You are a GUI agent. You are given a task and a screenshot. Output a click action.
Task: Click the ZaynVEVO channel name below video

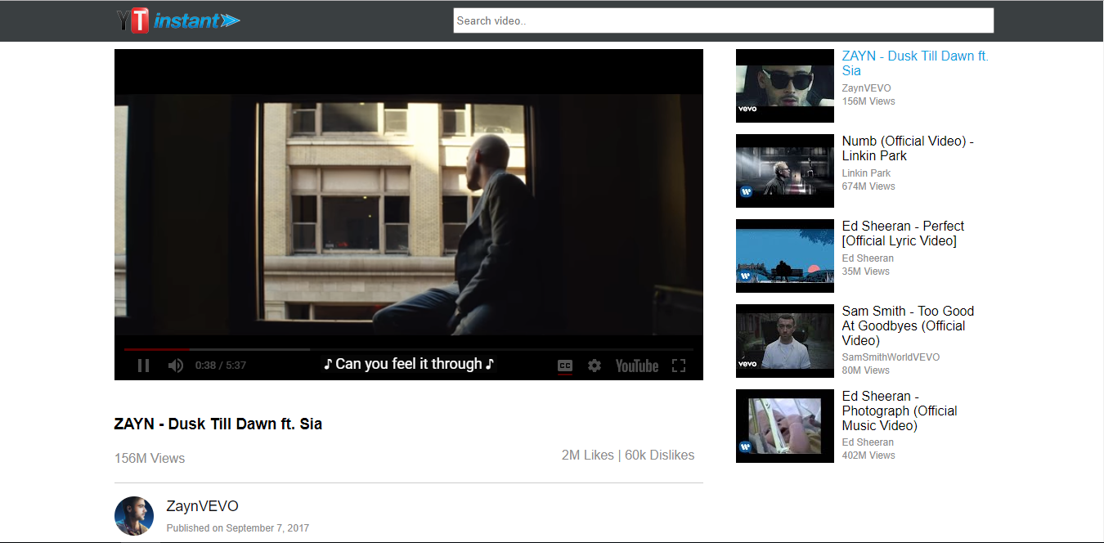coord(202,506)
